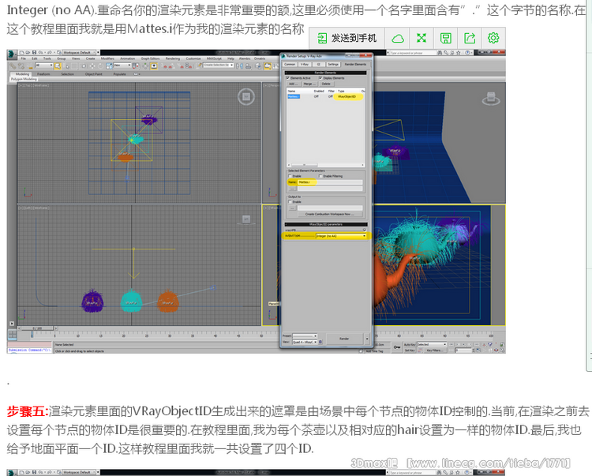Click the Delete button in Render Elements
592x476 pixels.
click(326, 84)
